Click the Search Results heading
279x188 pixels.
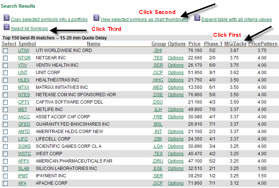[18, 6]
